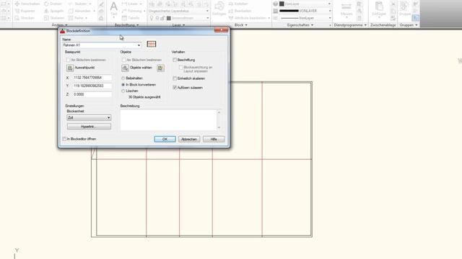Toggle the Auflösen zulassen checkbox
The width and height of the screenshot is (462, 259).
[175, 88]
